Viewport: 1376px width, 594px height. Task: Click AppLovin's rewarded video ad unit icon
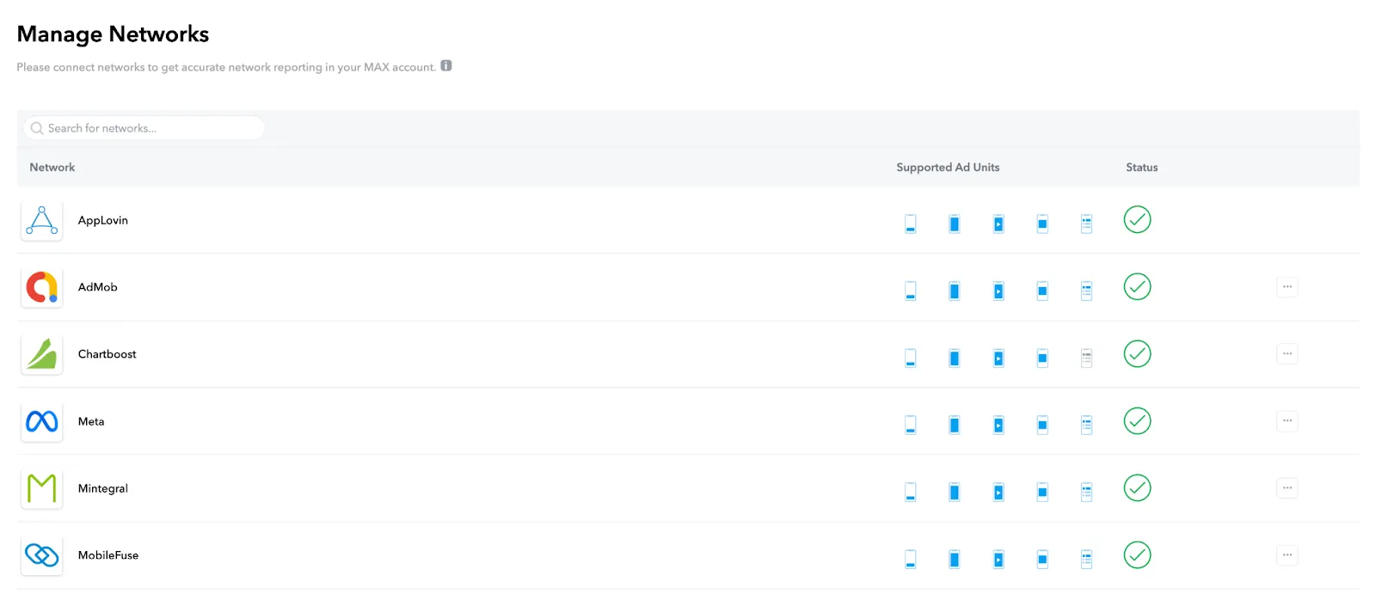(x=998, y=224)
